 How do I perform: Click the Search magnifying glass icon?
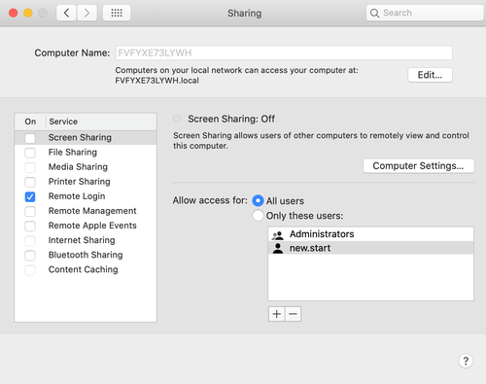point(374,13)
